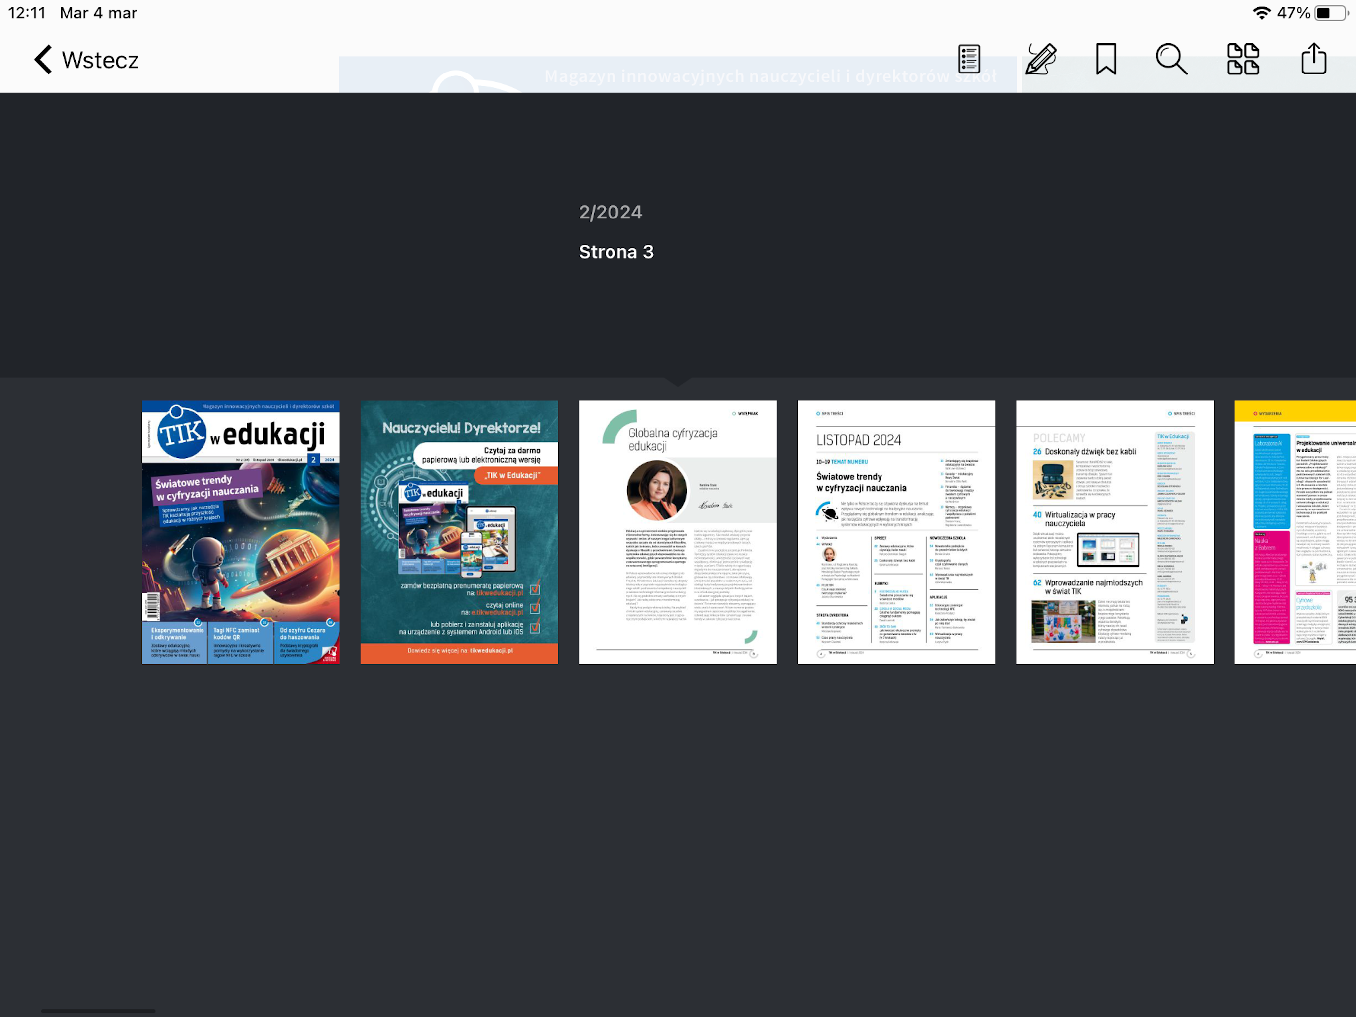1356x1017 pixels.
Task: Toggle the page thumbnails grid view
Action: click(x=1243, y=60)
